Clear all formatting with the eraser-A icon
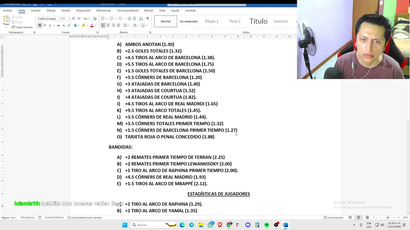The image size is (410, 230). [95, 19]
